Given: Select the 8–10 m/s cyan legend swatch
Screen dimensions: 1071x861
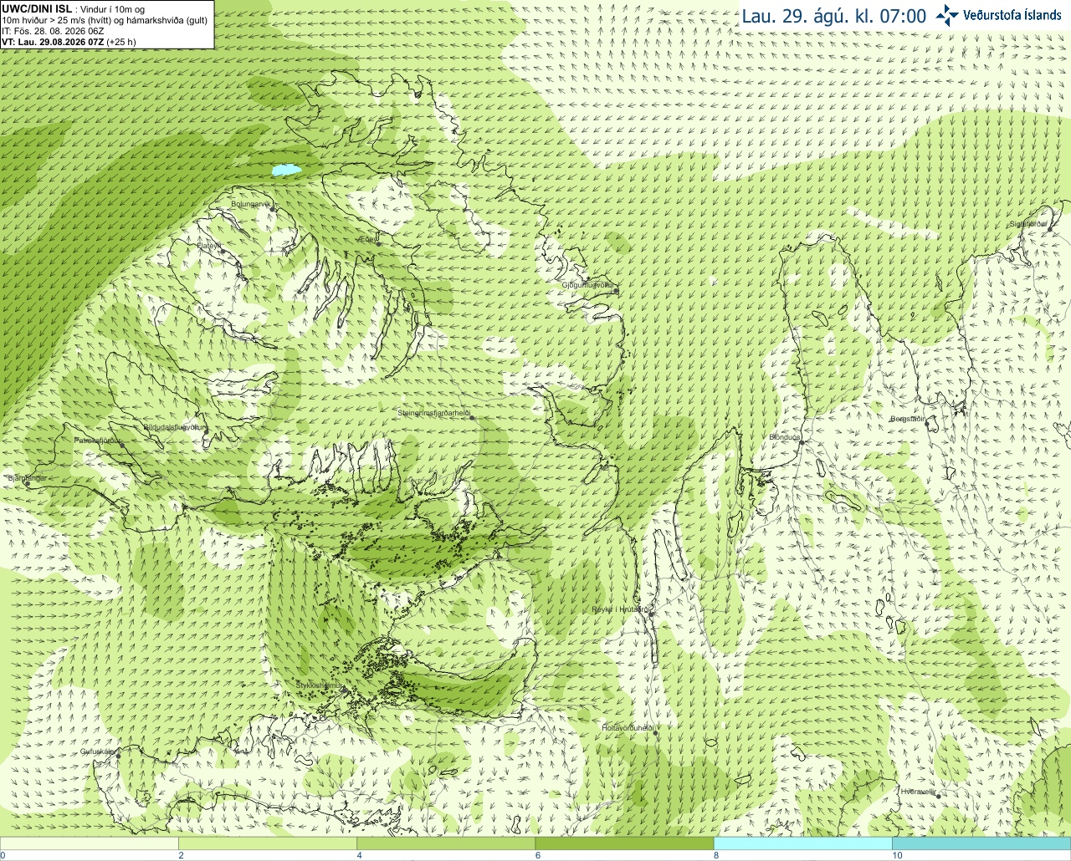Looking at the screenshot, I should (803, 843).
